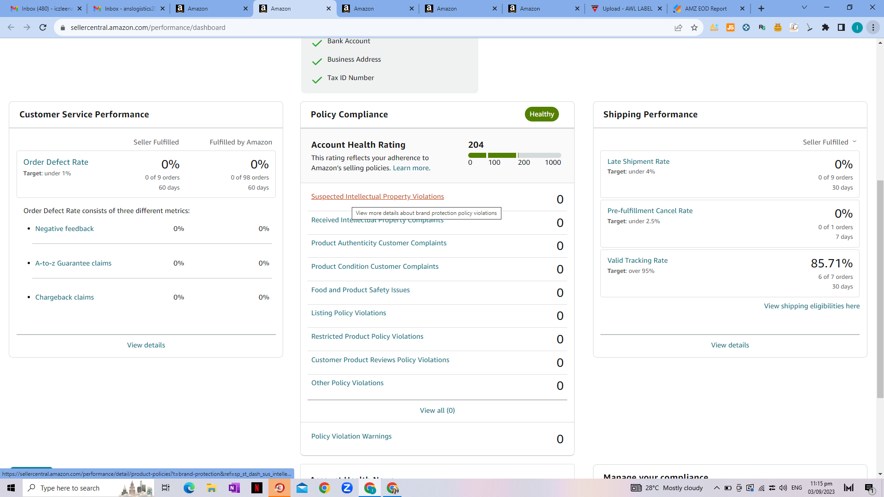Viewport: 884px width, 497px height.
Task: Close the Upload - AWL LABEL tab
Action: point(659,9)
